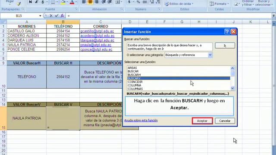Decrease indent
The width and height of the screenshot is (276, 155).
[103, 2]
